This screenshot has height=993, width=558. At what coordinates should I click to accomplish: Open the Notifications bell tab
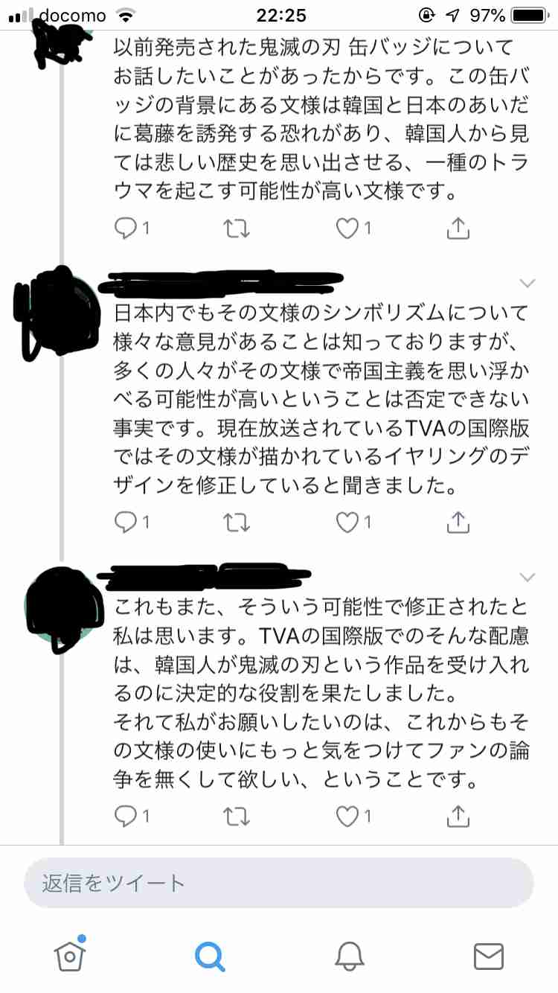pyautogui.click(x=349, y=955)
